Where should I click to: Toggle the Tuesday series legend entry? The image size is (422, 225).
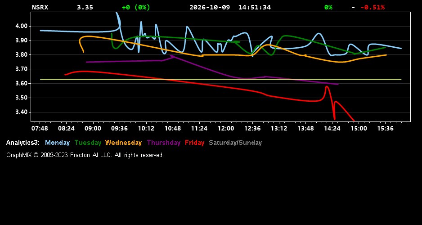pos(88,143)
